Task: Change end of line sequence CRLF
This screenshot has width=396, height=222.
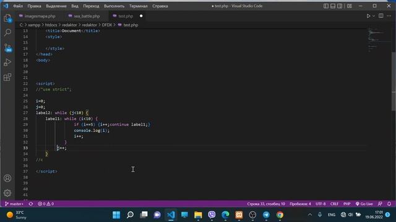Action: click(x=334, y=203)
